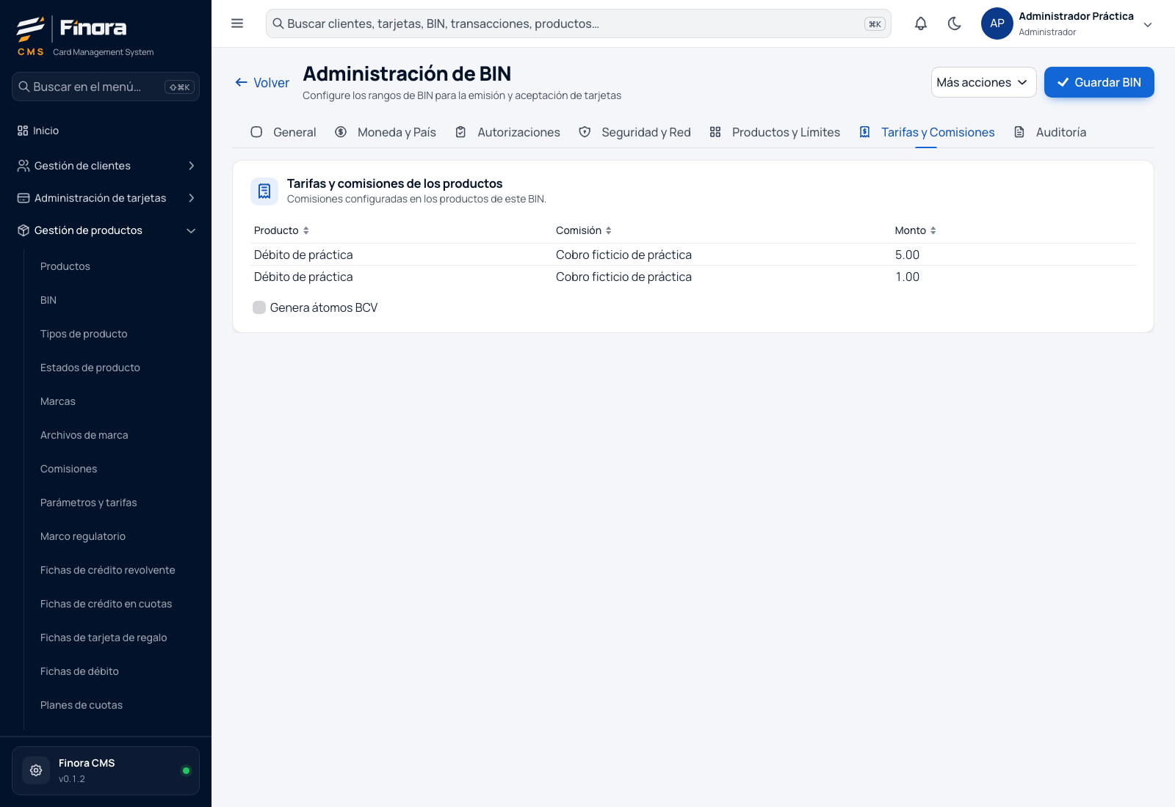
Task: Focus the Buscar en el menú field
Action: (106, 87)
